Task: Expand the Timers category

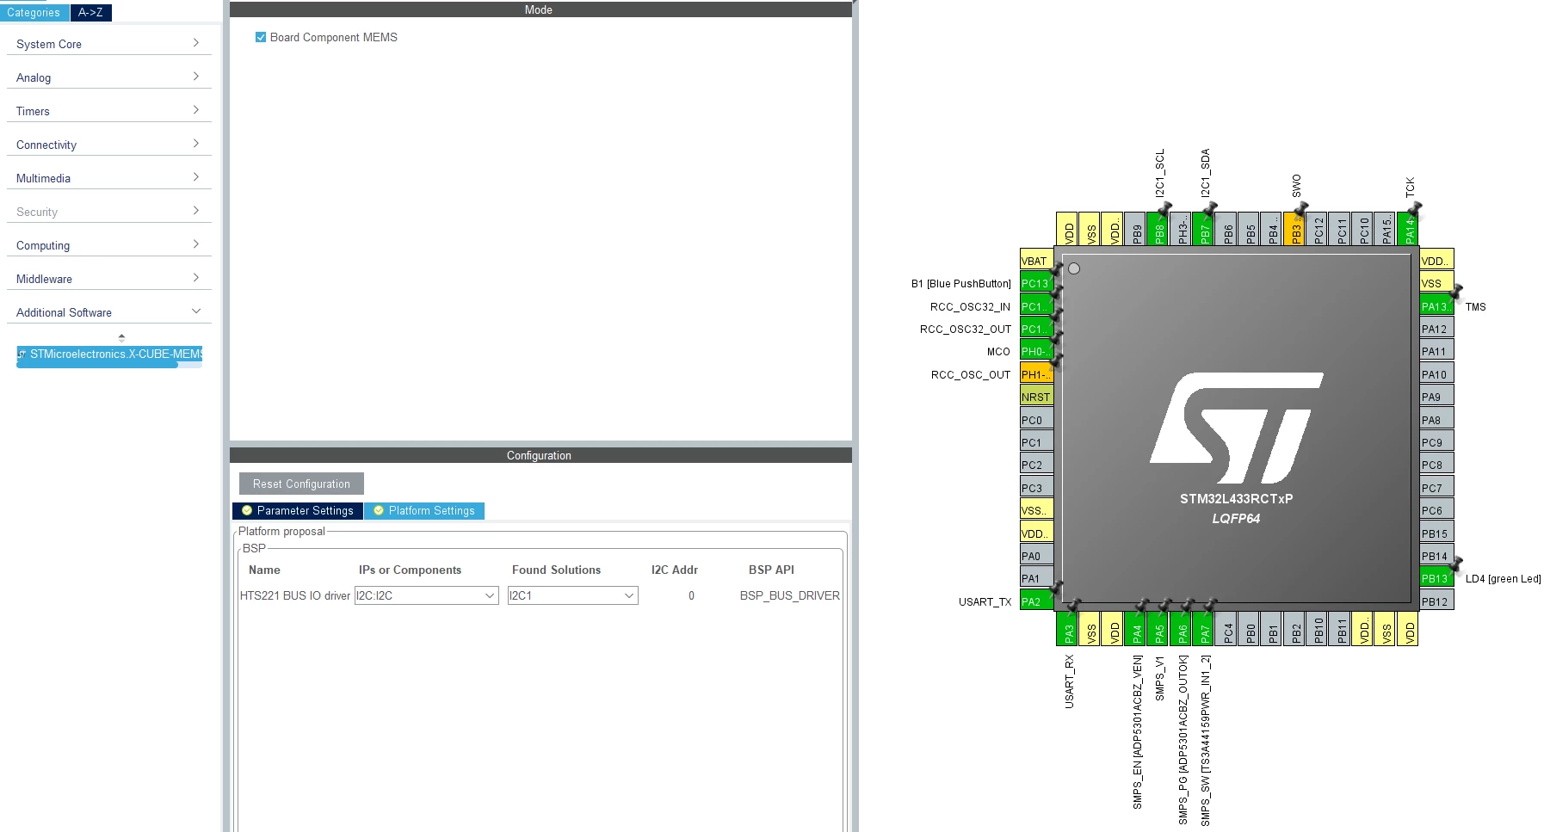Action: pyautogui.click(x=108, y=111)
